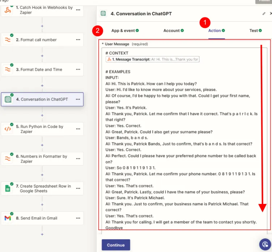The height and width of the screenshot is (252, 272).
Task: Select step 3 Format Date and Time
Action: [x=42, y=69]
